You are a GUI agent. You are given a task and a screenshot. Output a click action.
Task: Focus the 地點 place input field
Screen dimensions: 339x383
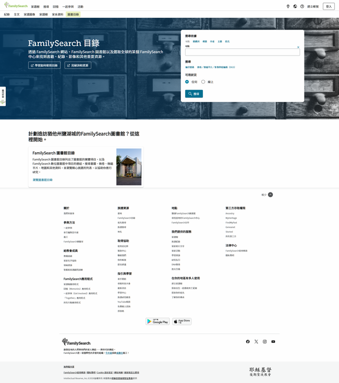tap(243, 52)
